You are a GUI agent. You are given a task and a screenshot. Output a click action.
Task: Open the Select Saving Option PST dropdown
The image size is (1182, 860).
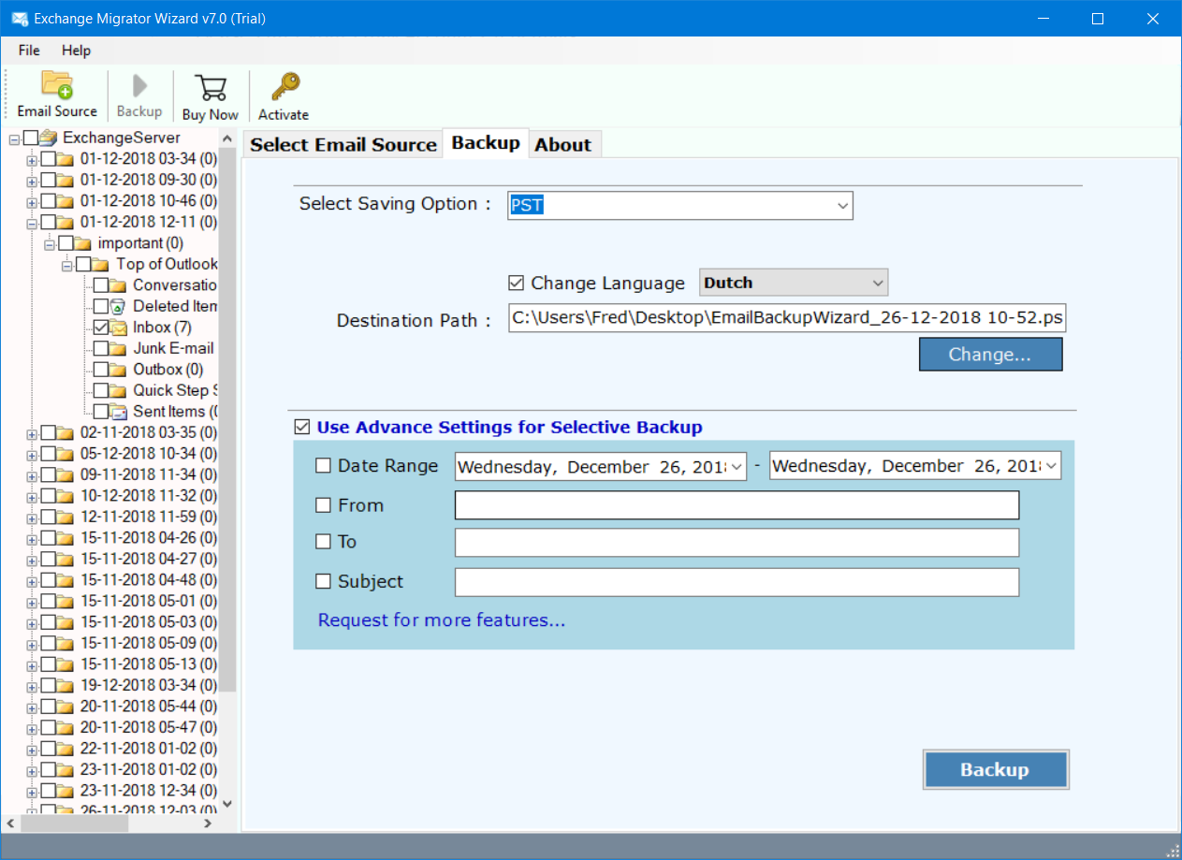pos(680,205)
